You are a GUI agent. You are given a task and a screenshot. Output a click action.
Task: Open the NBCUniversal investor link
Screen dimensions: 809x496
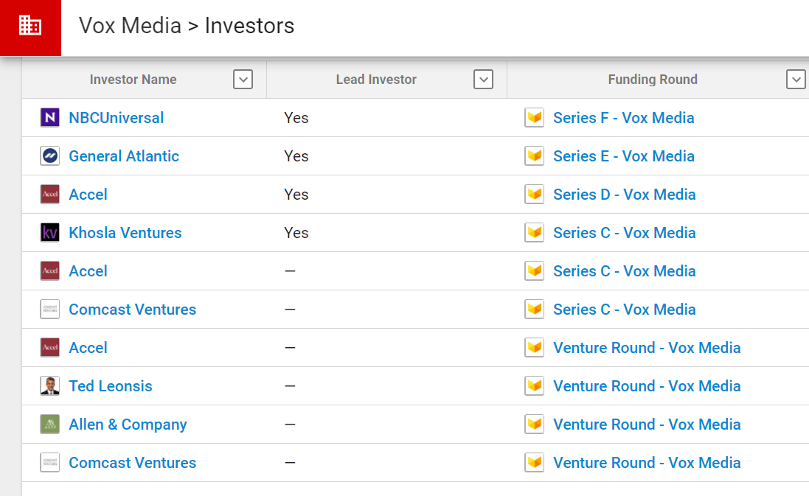[x=116, y=118]
